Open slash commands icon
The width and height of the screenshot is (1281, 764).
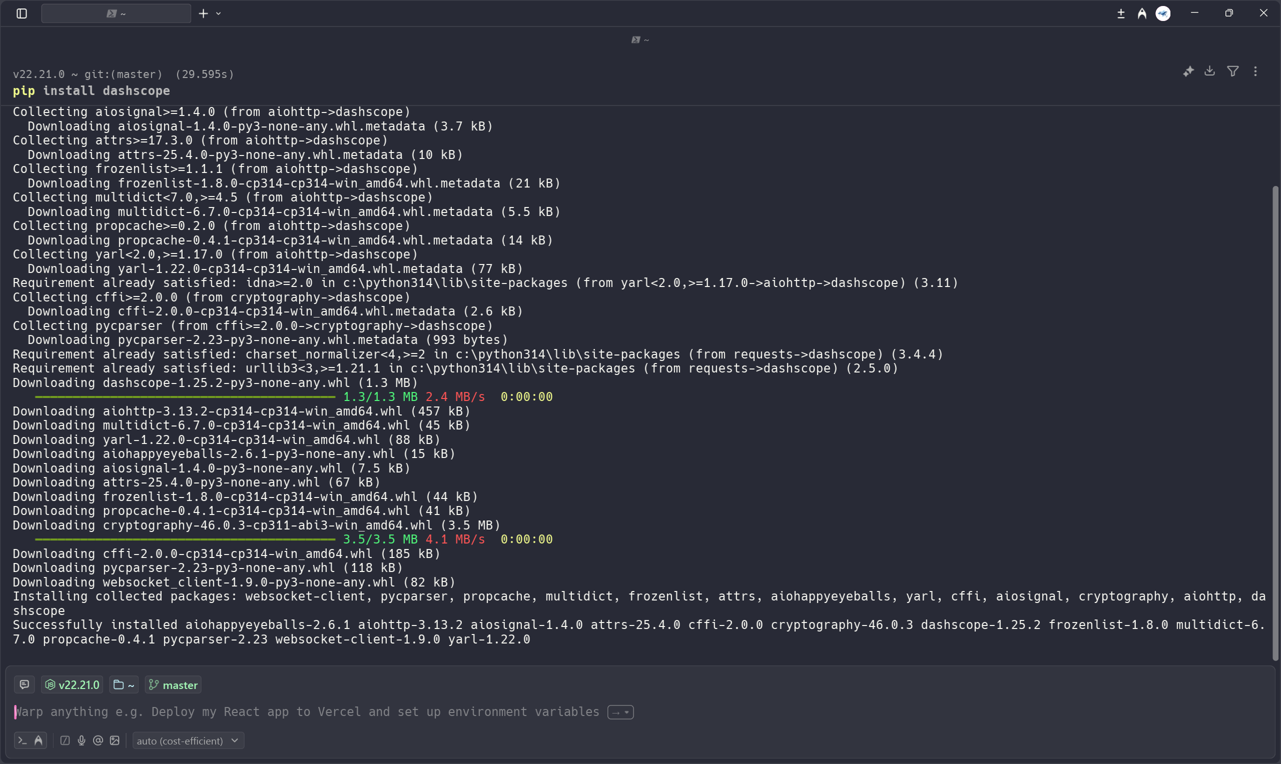65,740
